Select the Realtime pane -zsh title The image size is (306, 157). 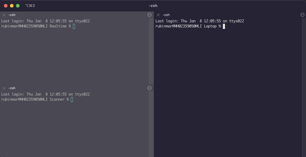12,15
